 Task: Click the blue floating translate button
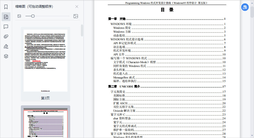click(x=245, y=7)
